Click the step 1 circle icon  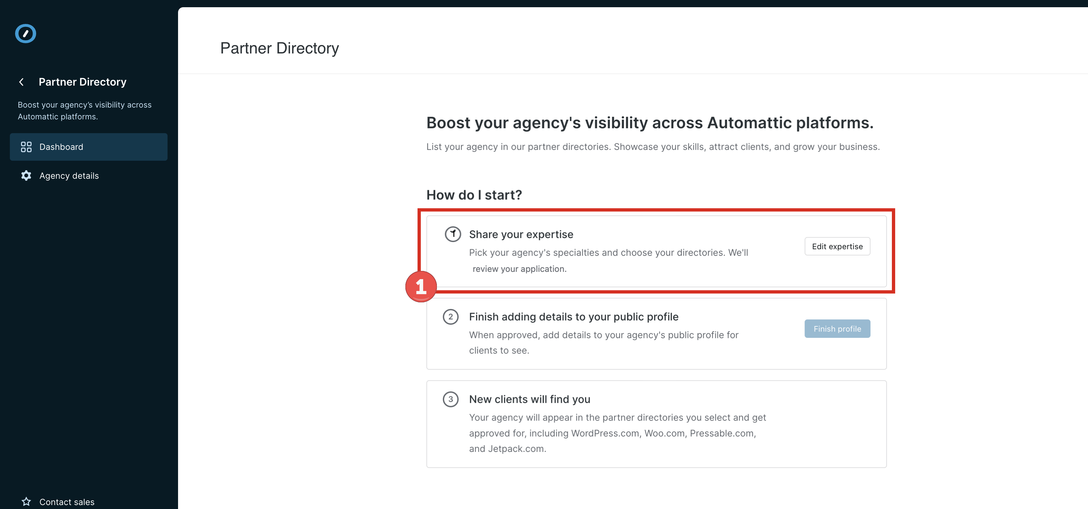(x=453, y=234)
